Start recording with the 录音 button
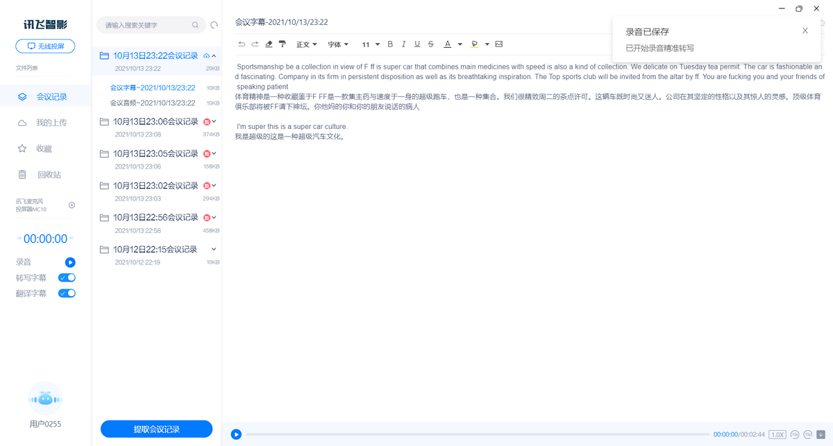Image resolution: width=833 pixels, height=446 pixels. pyautogui.click(x=70, y=262)
